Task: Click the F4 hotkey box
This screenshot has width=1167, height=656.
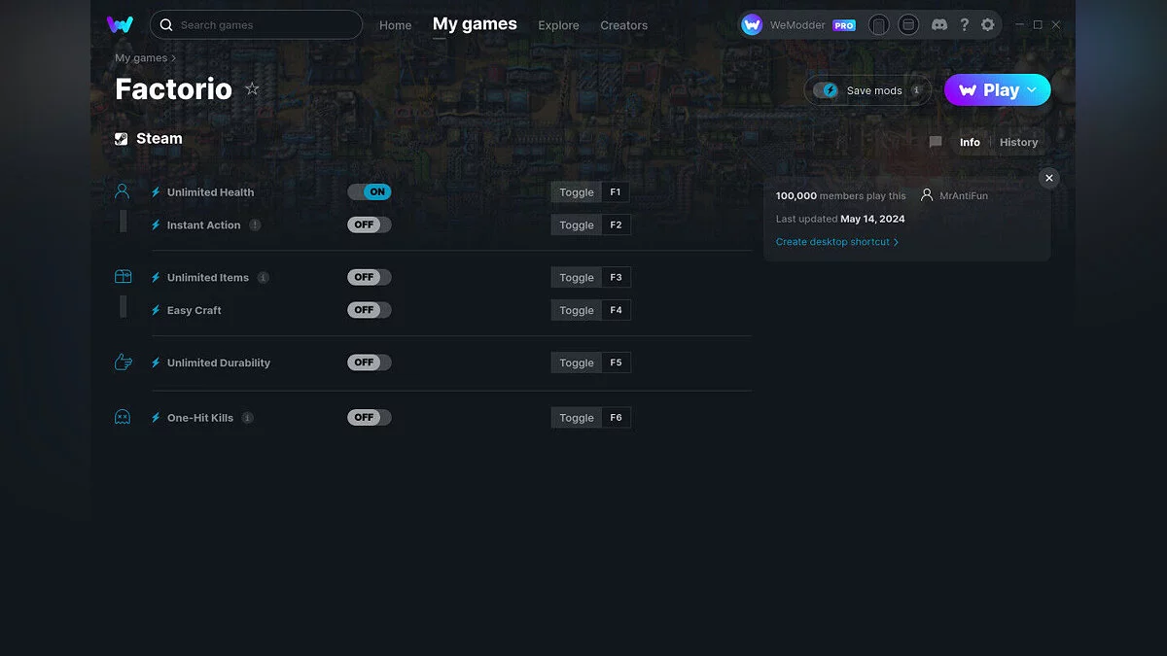Action: point(616,311)
